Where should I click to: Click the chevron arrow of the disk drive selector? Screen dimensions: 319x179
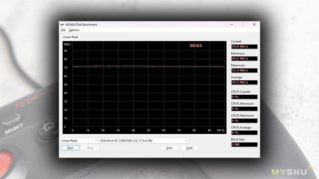(x=186, y=141)
